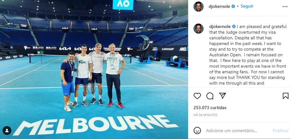This screenshot has height=139, width=291.
Task: Click the header djokernole profile avatar
Action: click(x=199, y=7)
